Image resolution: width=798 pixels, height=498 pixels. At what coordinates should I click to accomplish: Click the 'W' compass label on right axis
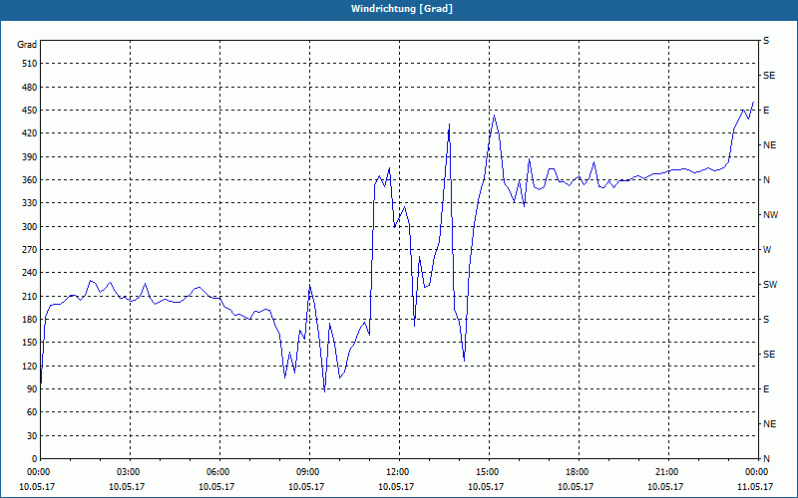pos(767,250)
